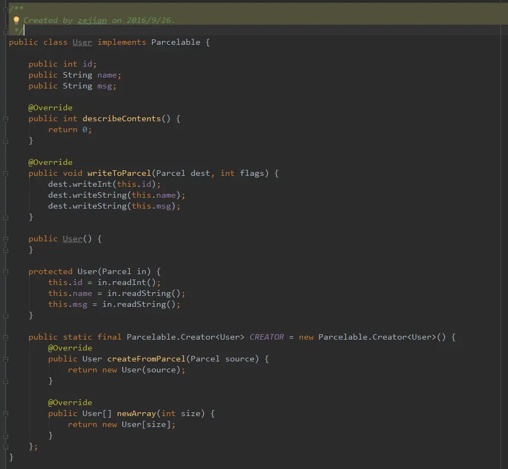Click the protected keyword

click(51, 272)
